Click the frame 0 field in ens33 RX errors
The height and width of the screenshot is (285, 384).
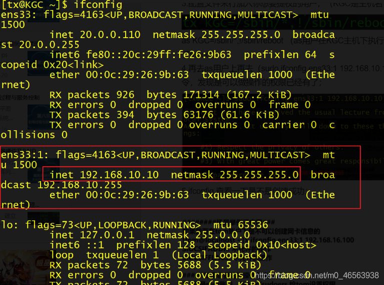pos(289,105)
